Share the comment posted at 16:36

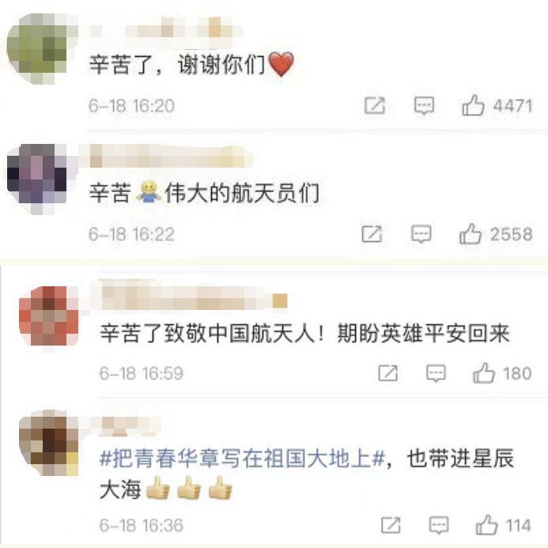[391, 525]
